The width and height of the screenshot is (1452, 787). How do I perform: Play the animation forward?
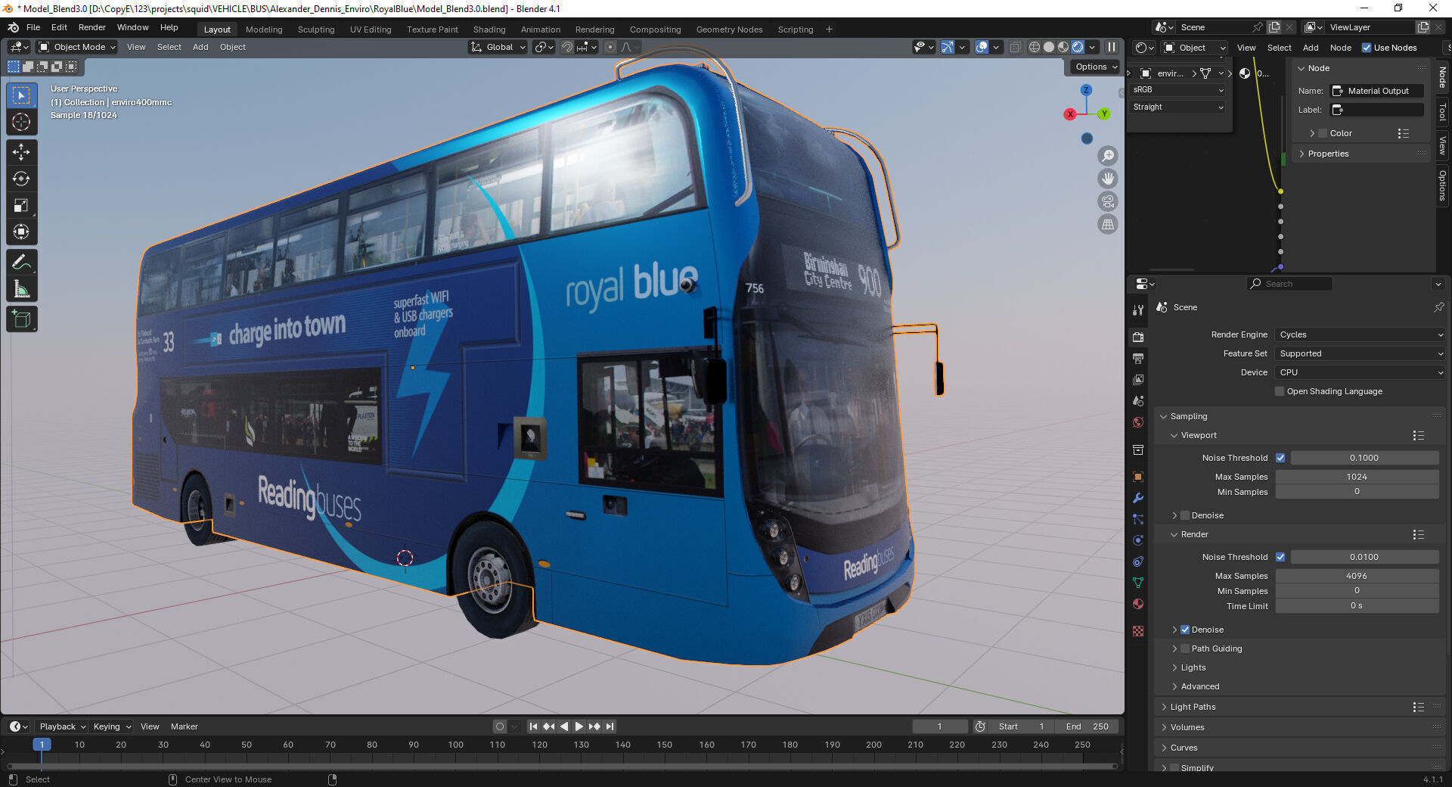(x=579, y=726)
